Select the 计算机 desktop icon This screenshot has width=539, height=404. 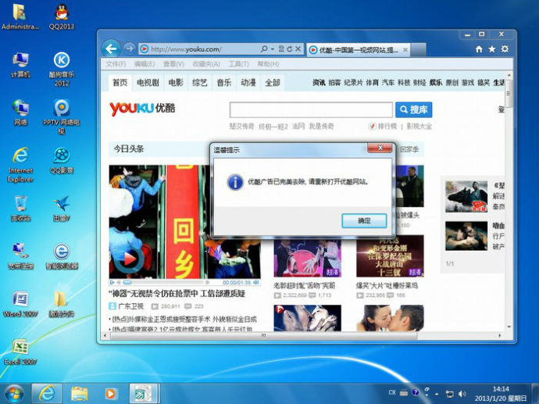coord(20,65)
